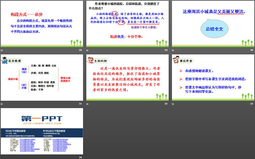Click slide number 28 label
Image resolution: width=255 pixels, height=159 pixels.
81,50
